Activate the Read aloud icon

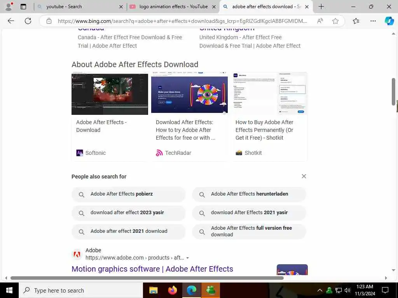[x=320, y=21]
